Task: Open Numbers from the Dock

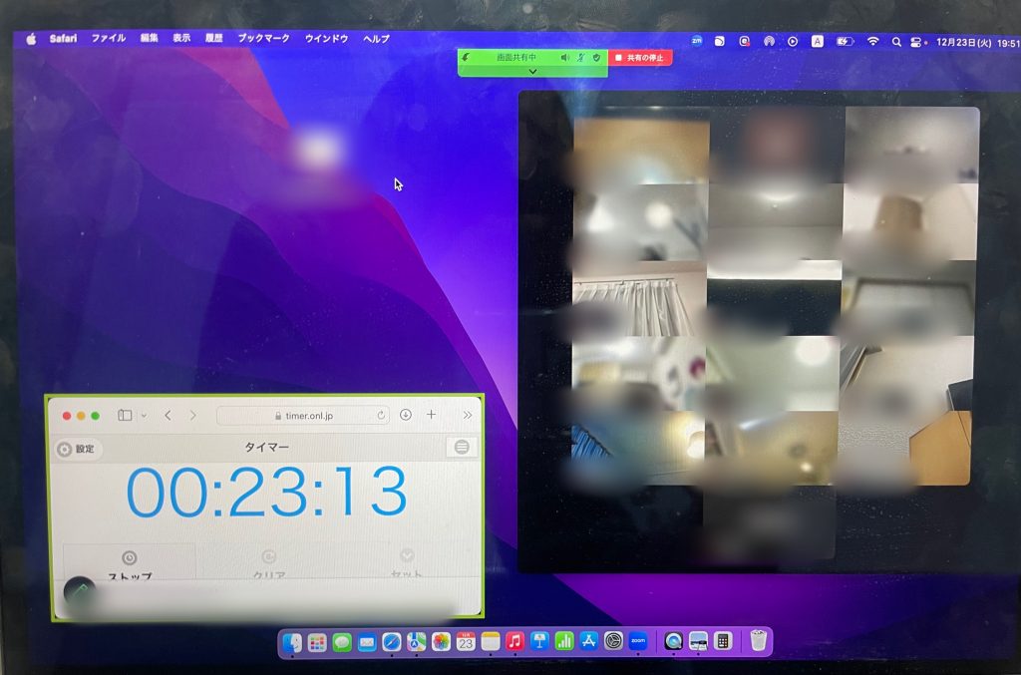Action: click(x=564, y=642)
